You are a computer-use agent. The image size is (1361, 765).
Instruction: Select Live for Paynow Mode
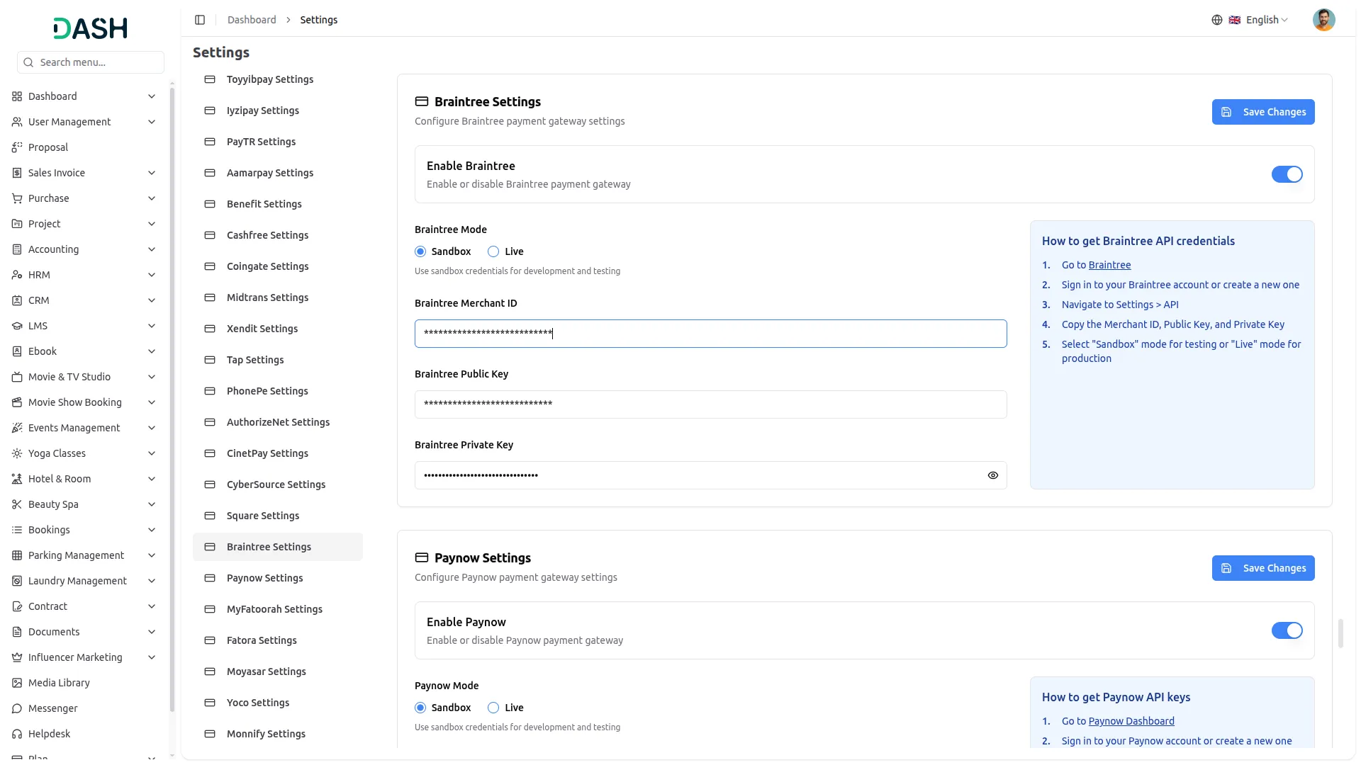(493, 708)
